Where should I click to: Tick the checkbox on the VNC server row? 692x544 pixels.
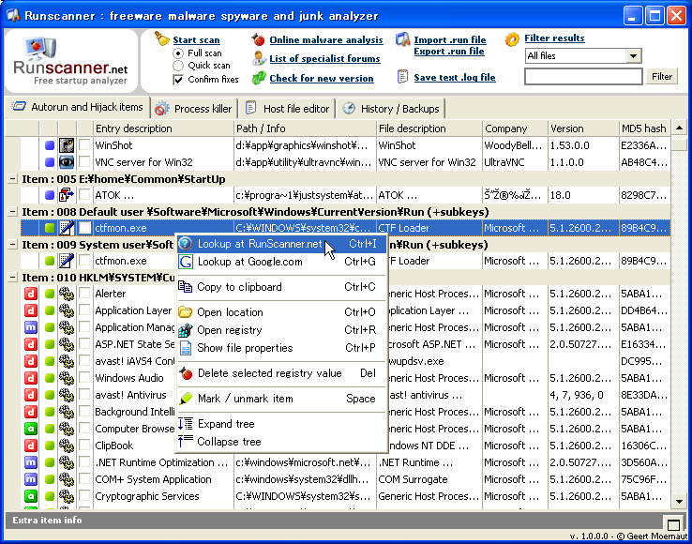84,162
